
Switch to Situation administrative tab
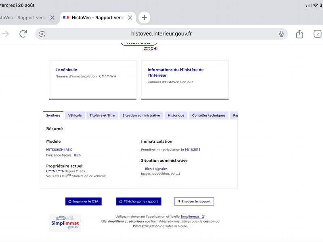(x=141, y=115)
